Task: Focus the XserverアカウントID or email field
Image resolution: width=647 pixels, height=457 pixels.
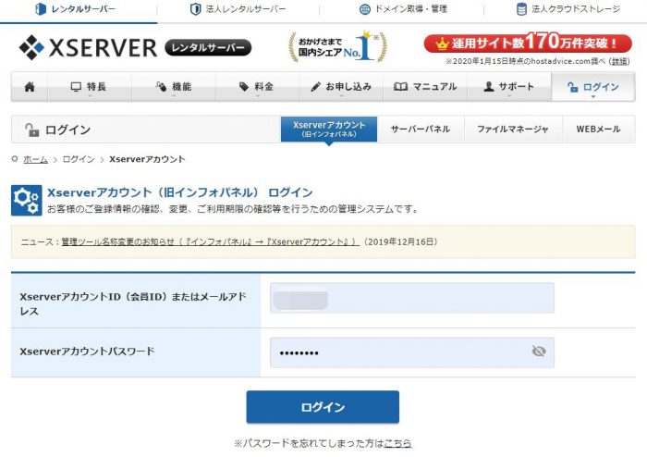Action: 412,298
